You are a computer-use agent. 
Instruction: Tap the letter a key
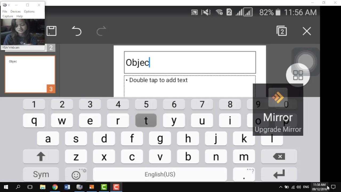click(48, 139)
